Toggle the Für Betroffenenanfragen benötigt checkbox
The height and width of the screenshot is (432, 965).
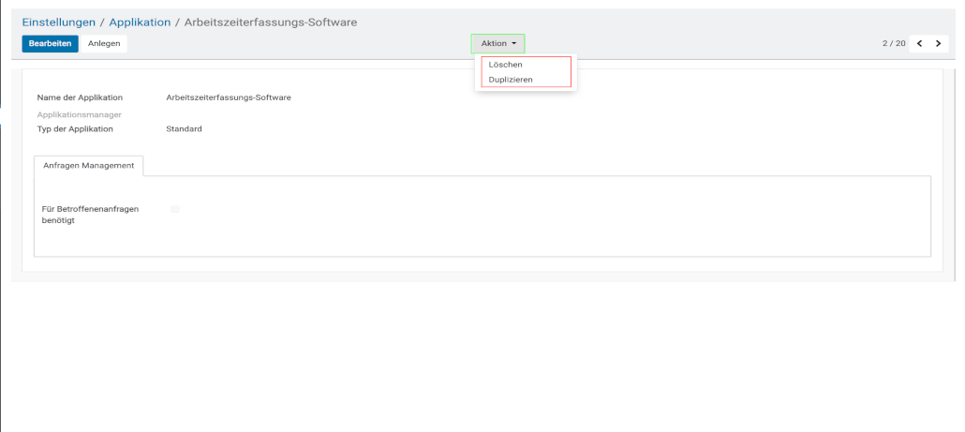coord(175,209)
